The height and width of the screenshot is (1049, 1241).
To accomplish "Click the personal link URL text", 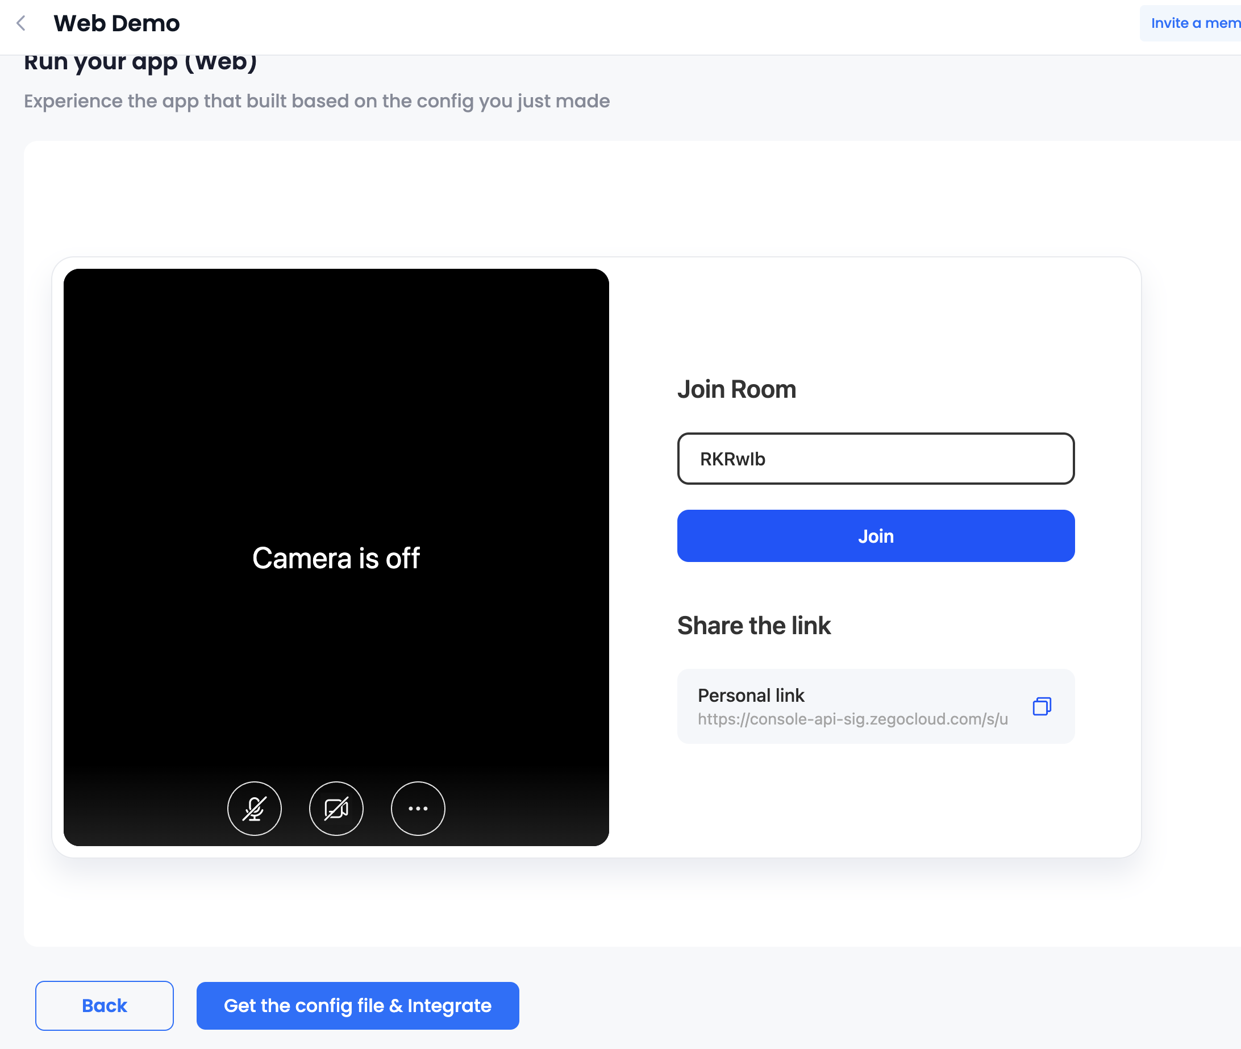I will pos(852,719).
